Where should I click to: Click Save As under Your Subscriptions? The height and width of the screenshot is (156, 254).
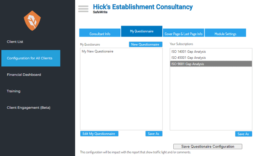[x=243, y=134]
